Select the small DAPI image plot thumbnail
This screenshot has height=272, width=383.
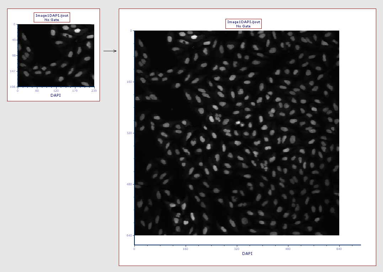click(56, 55)
